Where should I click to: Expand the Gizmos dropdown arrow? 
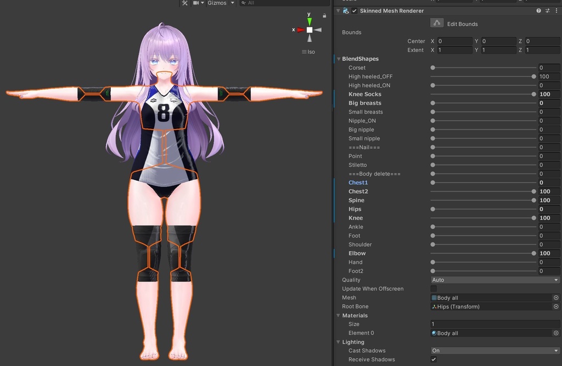tap(232, 3)
